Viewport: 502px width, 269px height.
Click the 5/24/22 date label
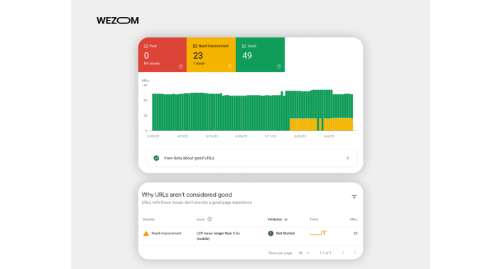click(x=300, y=136)
